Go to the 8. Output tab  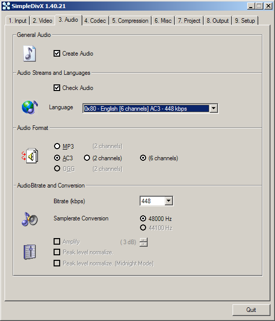(217, 21)
